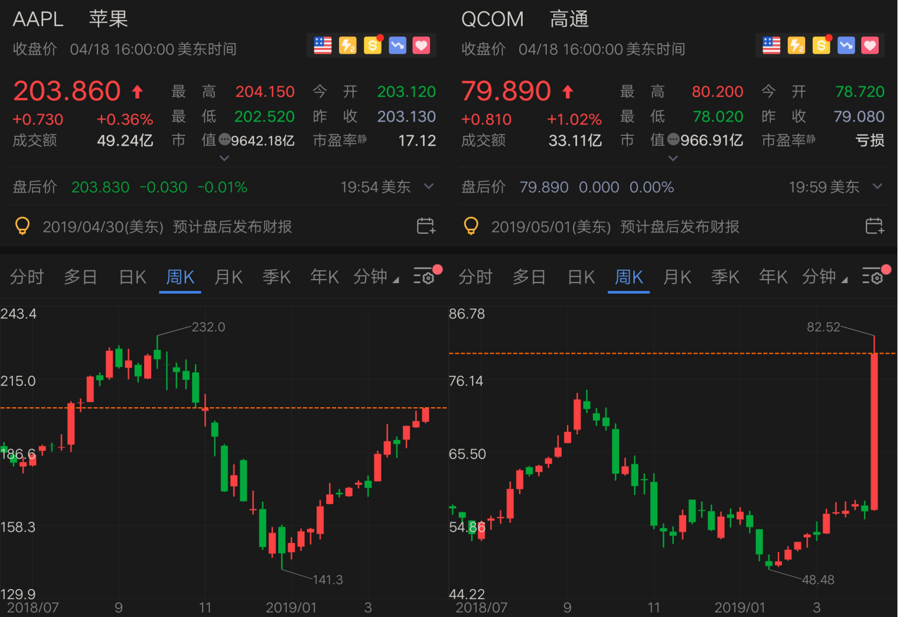The height and width of the screenshot is (617, 898).
Task: Click the blue downtrend chart badge for QCOM
Action: [846, 45]
